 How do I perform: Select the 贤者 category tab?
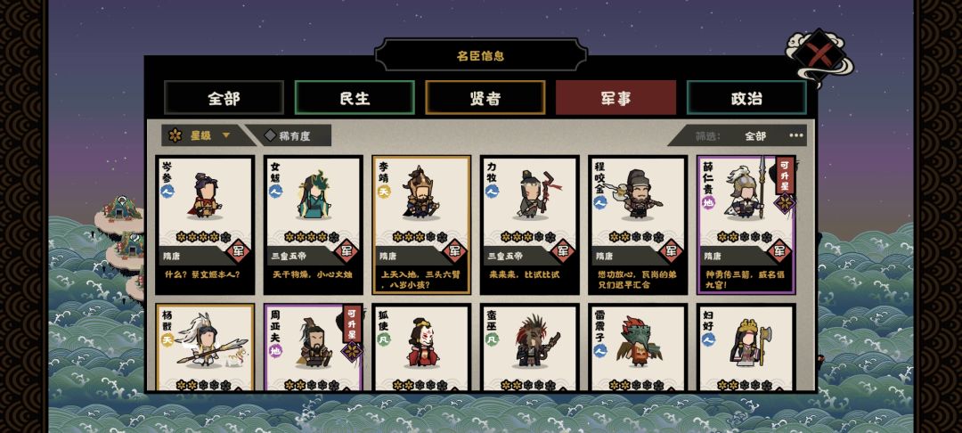click(485, 97)
